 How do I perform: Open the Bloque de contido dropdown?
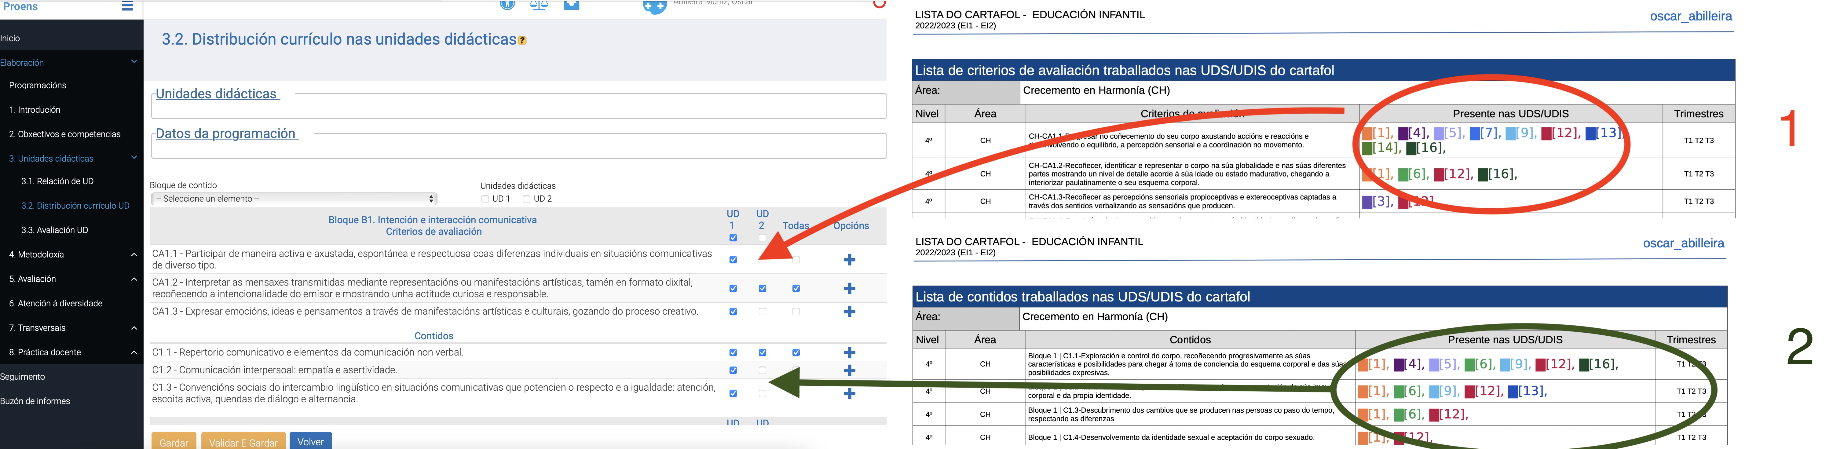(294, 199)
